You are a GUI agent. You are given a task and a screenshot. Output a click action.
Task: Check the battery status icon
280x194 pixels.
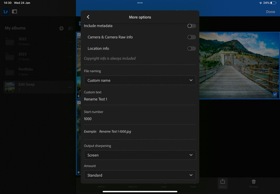(x=273, y=3)
